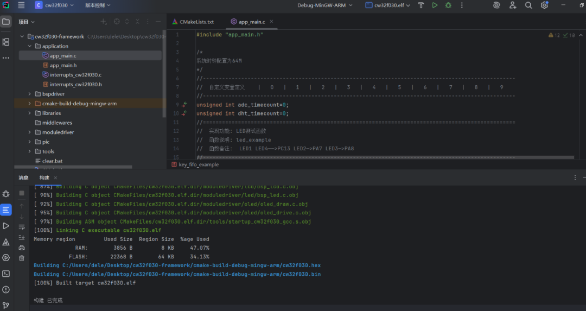Toggle the Project tool window folder icon

click(6, 22)
